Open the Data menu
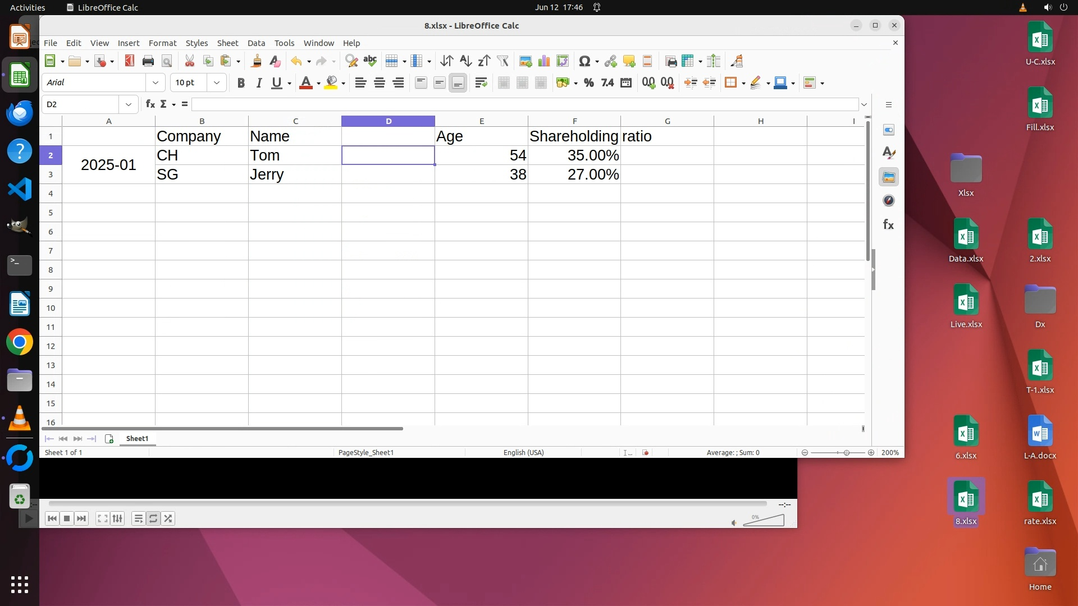The image size is (1078, 606). coord(256,43)
